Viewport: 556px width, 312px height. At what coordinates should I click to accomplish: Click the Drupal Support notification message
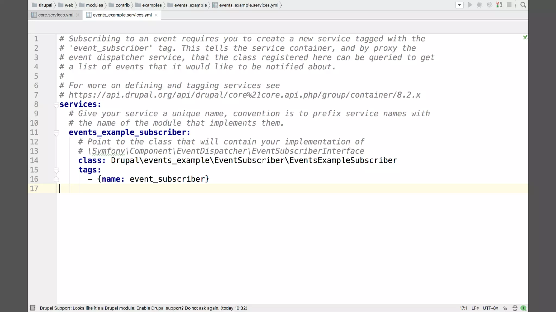pyautogui.click(x=143, y=308)
